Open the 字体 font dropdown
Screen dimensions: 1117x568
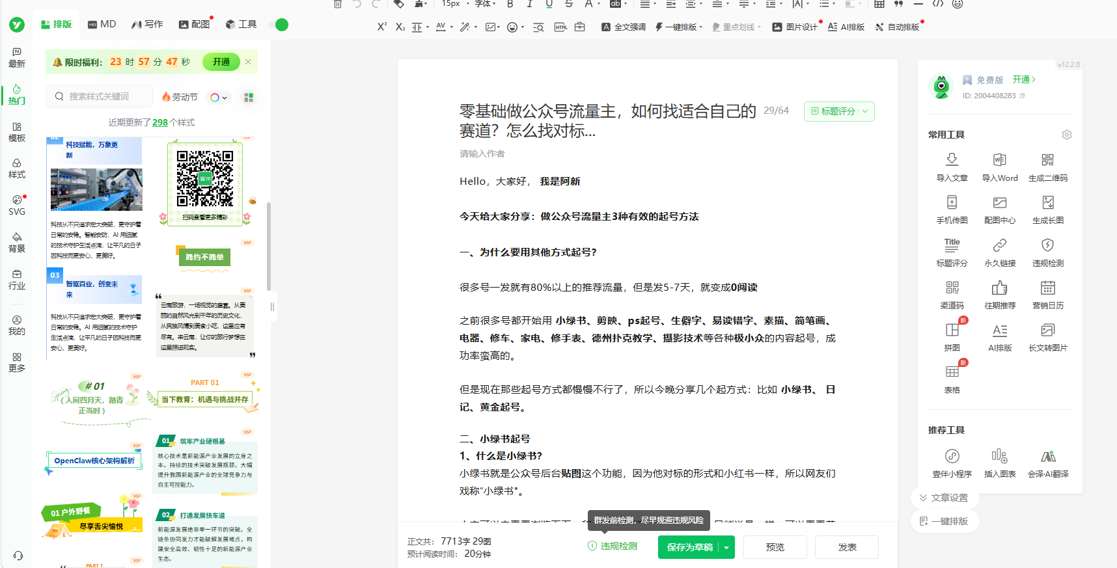click(x=485, y=4)
